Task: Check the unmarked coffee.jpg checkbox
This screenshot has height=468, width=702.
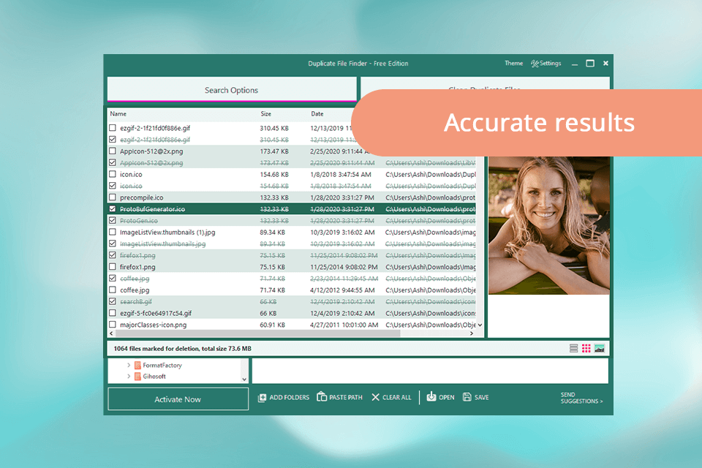Action: pyautogui.click(x=113, y=290)
